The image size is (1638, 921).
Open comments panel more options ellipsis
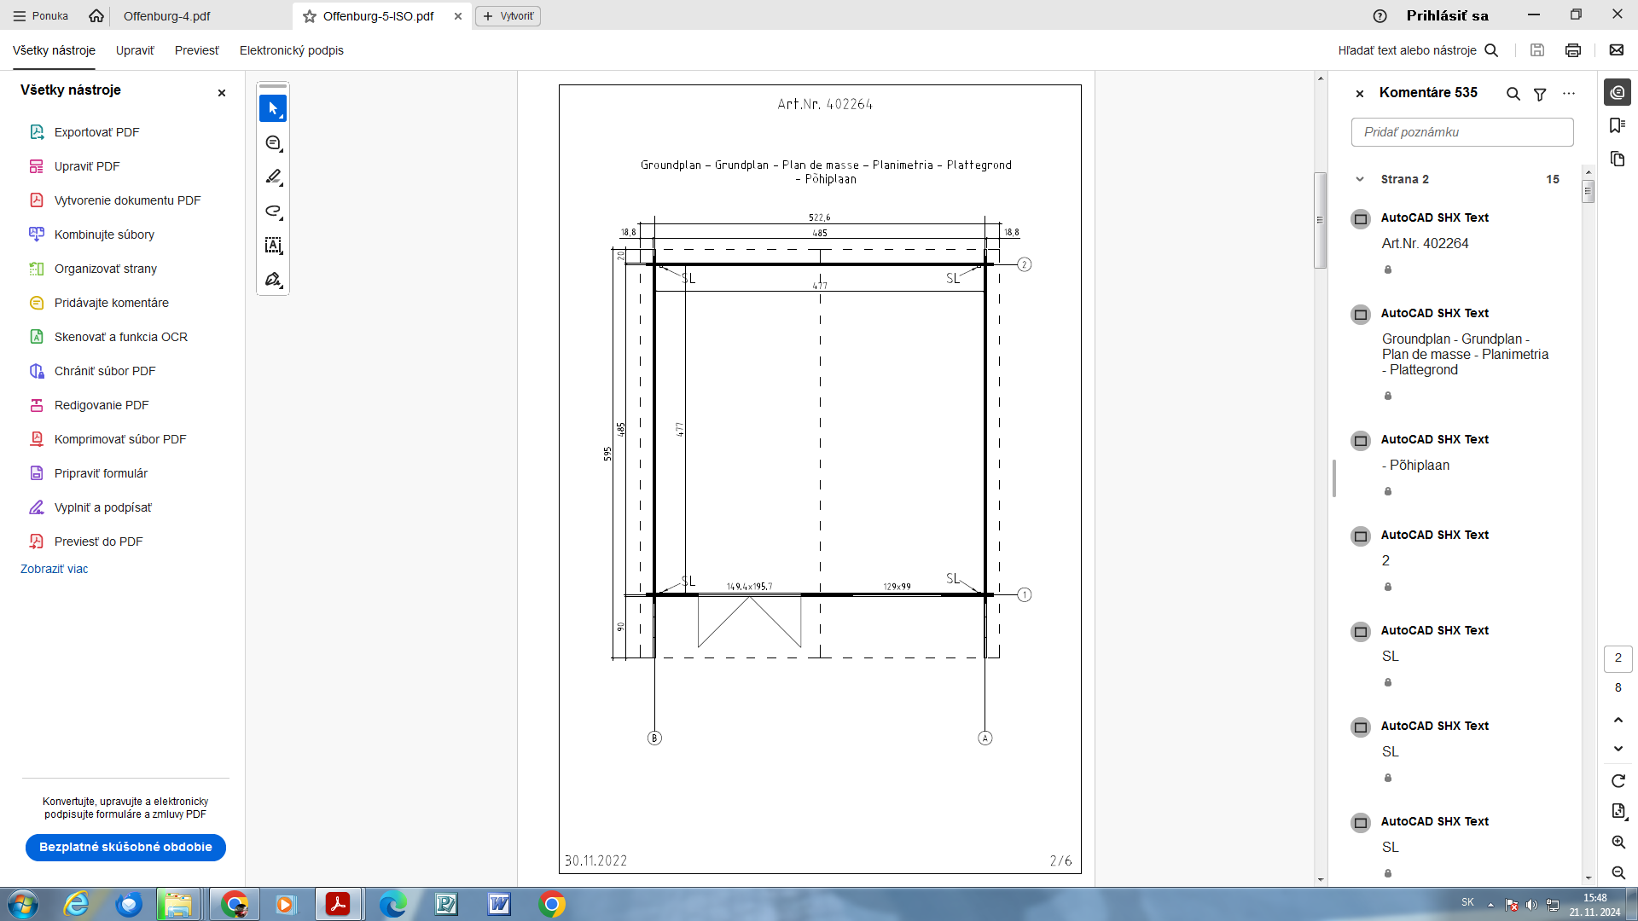[x=1569, y=94]
